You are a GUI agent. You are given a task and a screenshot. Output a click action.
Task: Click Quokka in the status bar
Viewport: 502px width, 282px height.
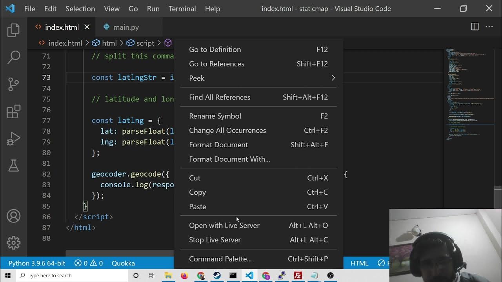(x=123, y=263)
